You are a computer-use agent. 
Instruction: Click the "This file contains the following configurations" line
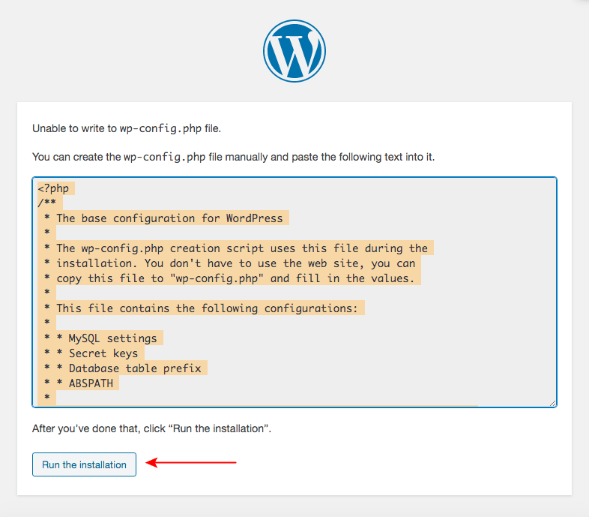209,308
